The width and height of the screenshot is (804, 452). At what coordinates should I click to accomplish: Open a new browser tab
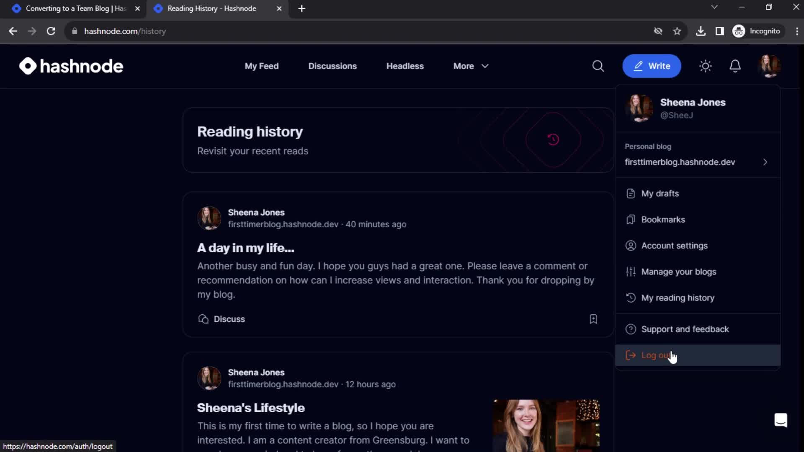tap(301, 8)
